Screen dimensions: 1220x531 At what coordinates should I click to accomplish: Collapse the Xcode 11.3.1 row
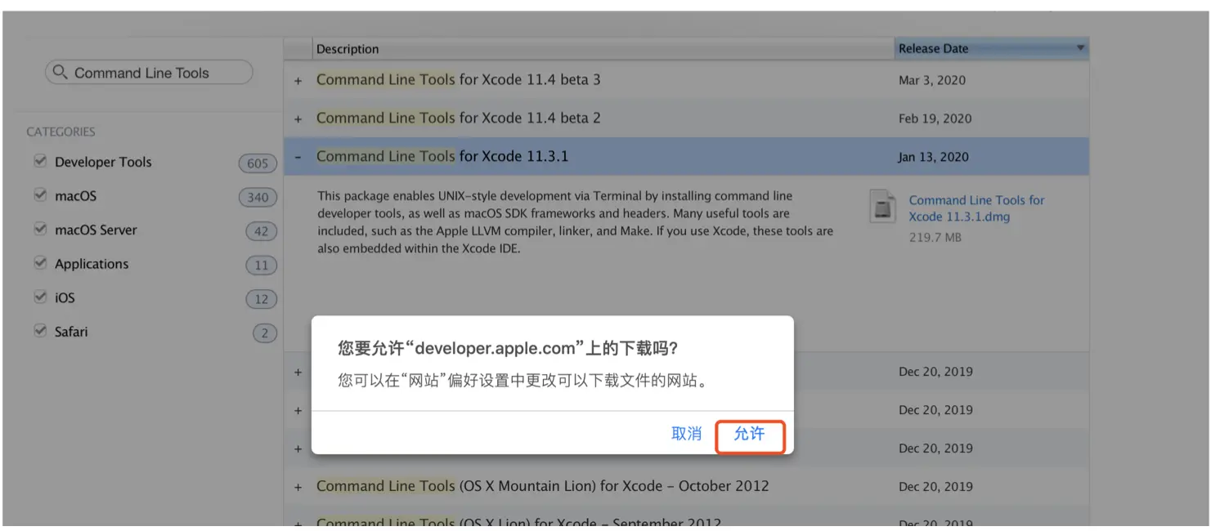point(298,157)
